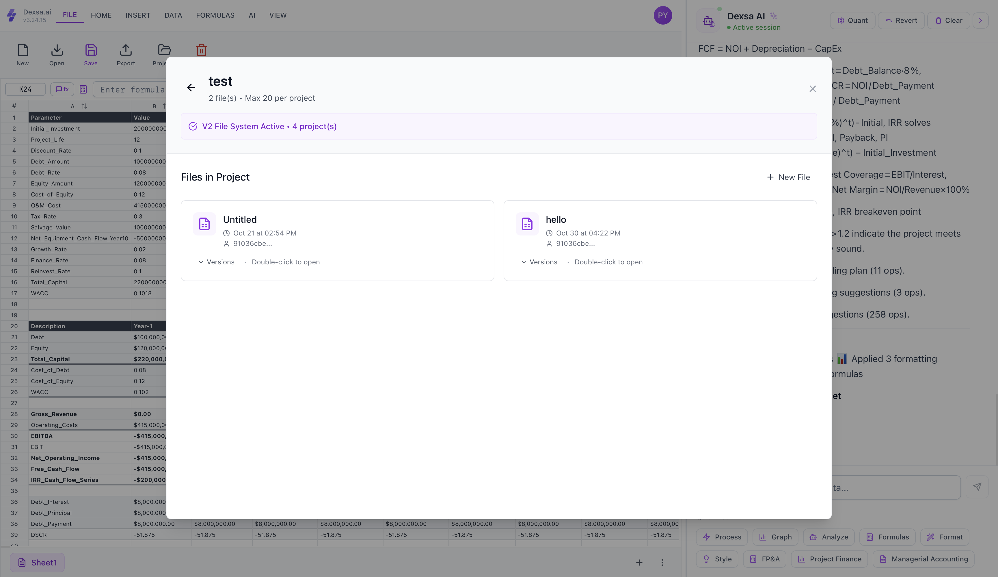998x577 pixels.
Task: Click the PY user avatar
Action: click(x=662, y=15)
